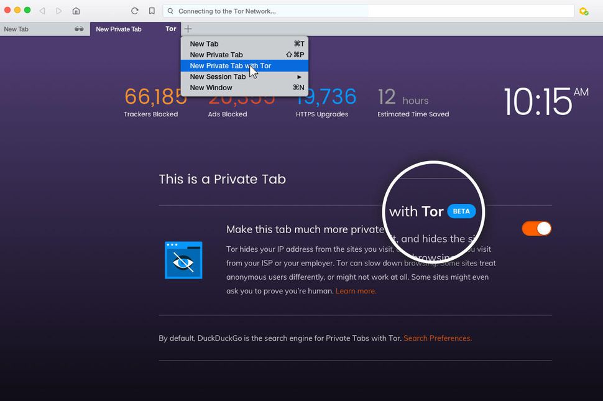Choose New Tab from the menu
Viewport: 603px width, 401px height.
point(204,44)
